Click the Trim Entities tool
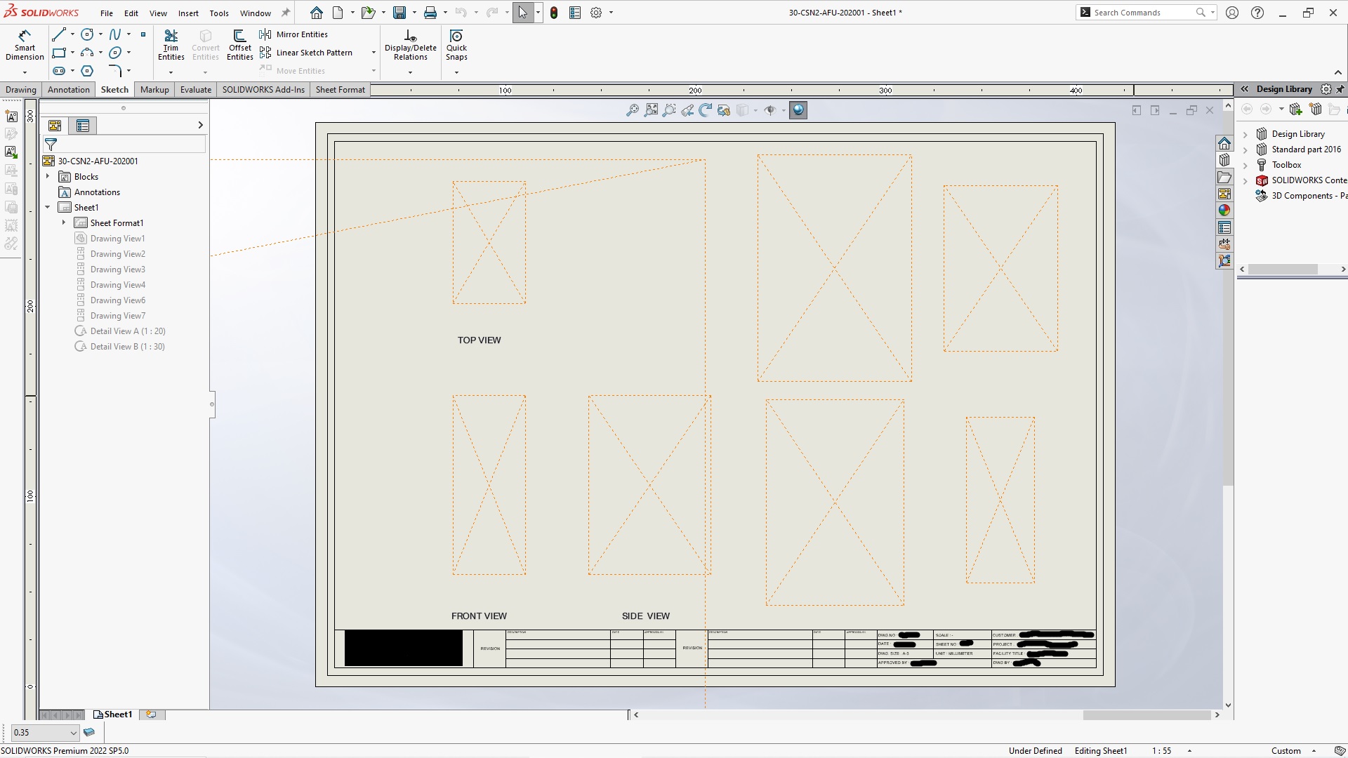The height and width of the screenshot is (758, 1348). 171,45
